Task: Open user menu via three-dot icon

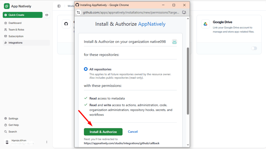Action: coord(47,142)
